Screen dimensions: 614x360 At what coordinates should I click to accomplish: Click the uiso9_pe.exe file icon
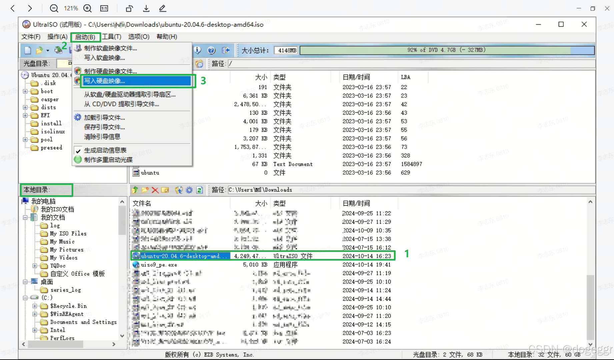[x=136, y=265]
